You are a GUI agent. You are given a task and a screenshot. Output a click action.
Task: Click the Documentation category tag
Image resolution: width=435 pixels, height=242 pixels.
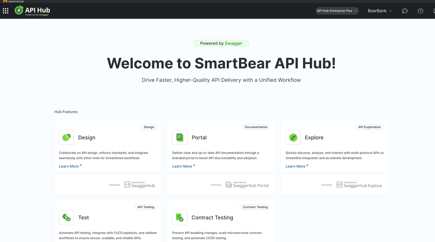pyautogui.click(x=256, y=127)
